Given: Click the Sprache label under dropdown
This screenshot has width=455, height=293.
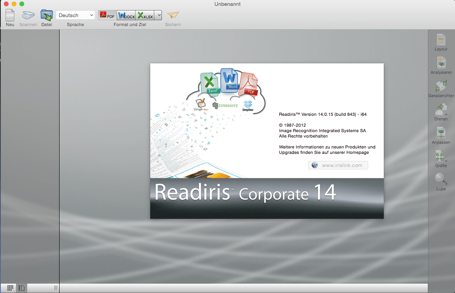Looking at the screenshot, I should pos(76,24).
